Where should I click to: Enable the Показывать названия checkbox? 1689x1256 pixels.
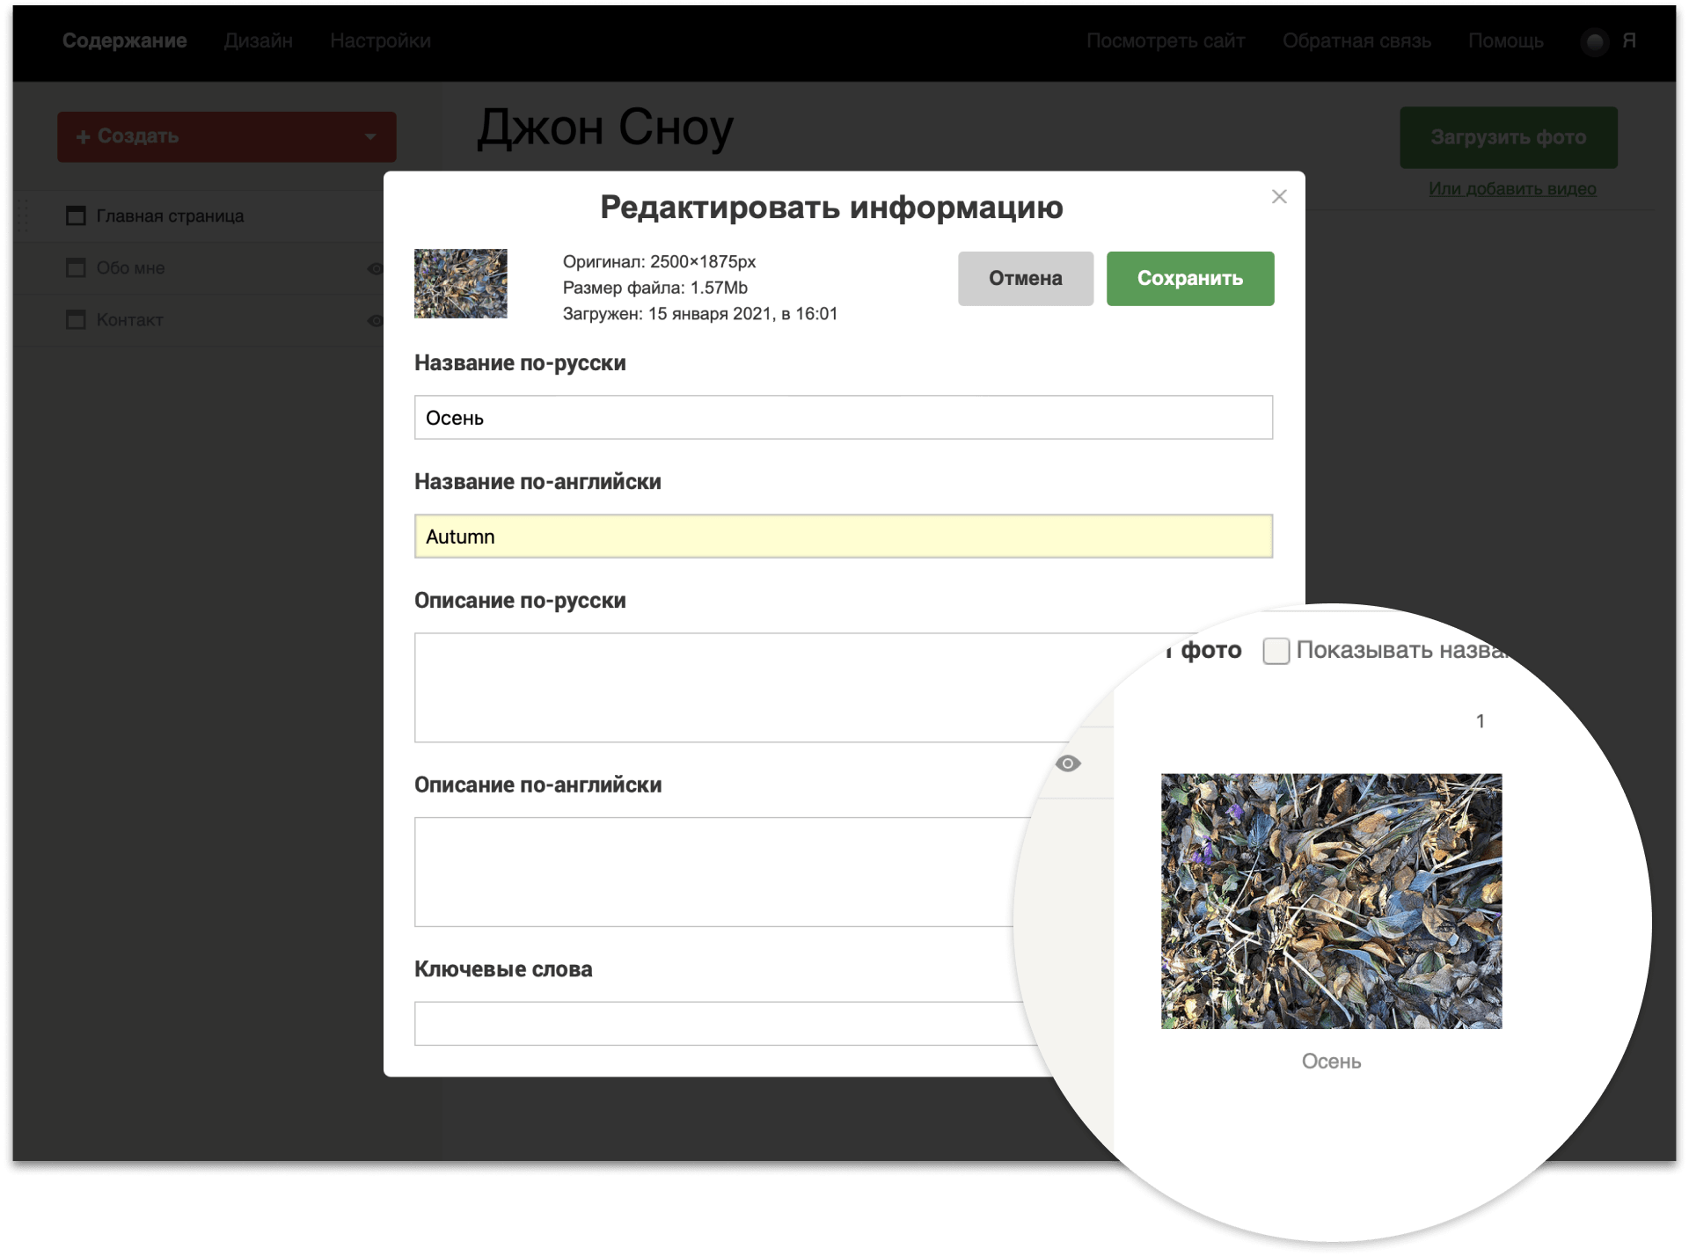tap(1276, 651)
